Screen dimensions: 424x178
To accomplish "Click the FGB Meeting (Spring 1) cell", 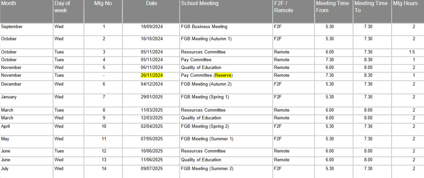I will [x=205, y=97].
